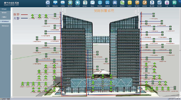Screen dimensions: 181x100
Task: Open the air conditioner system icon
Action: click(x=63, y=3)
